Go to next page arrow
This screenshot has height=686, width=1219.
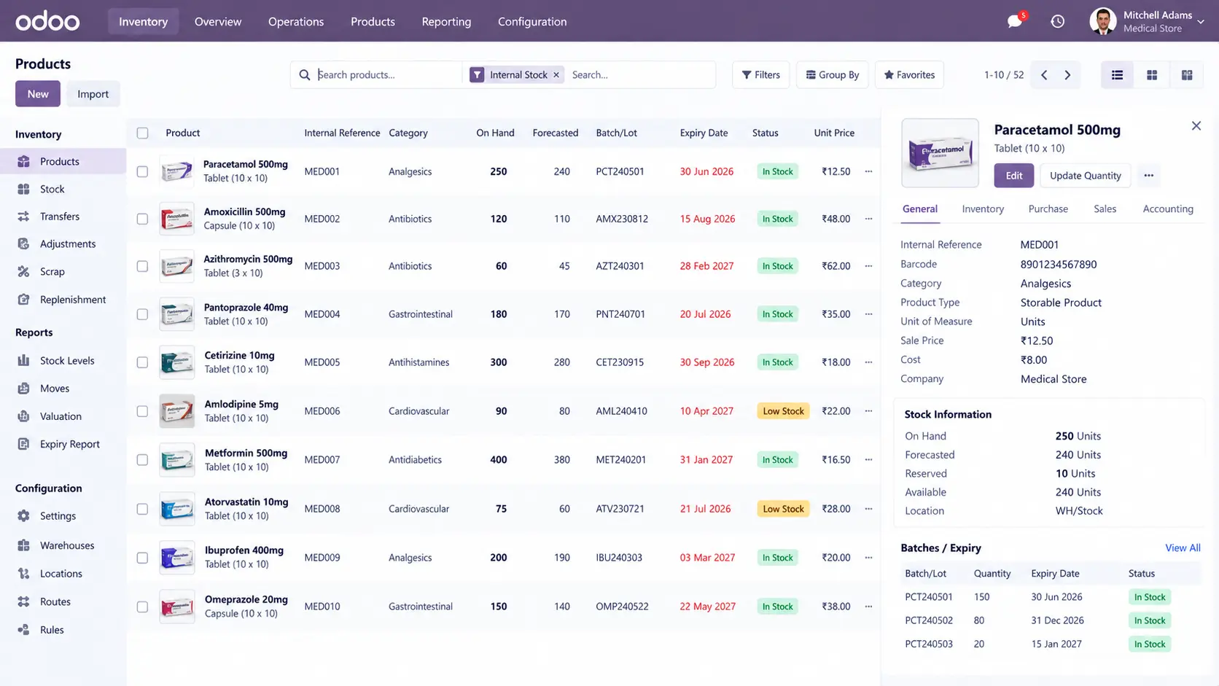[1067, 74]
